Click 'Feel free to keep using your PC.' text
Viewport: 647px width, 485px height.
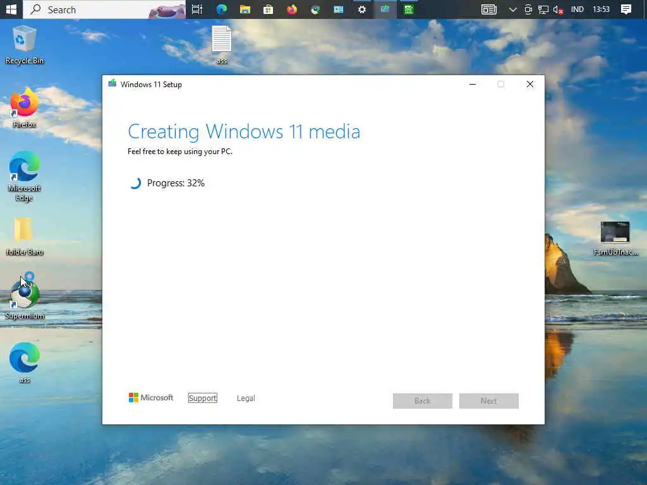click(x=180, y=152)
